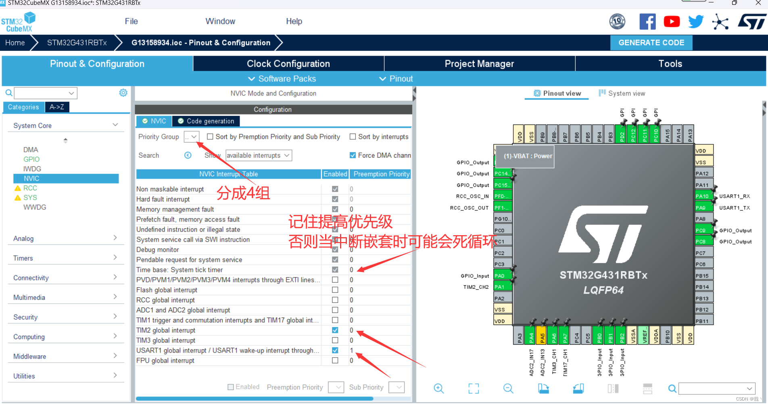Screen dimensions: 768x405
Task: Open the available interrupts dropdown
Action: (x=259, y=155)
